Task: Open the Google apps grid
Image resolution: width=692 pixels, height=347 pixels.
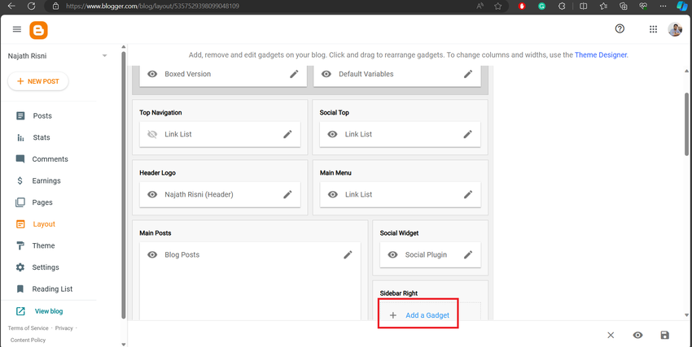Action: 653,29
